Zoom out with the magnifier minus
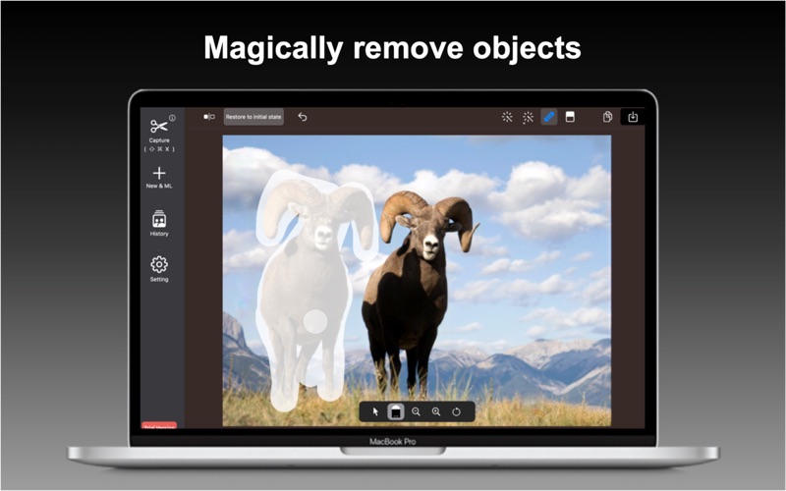The image size is (786, 491). pyautogui.click(x=416, y=411)
